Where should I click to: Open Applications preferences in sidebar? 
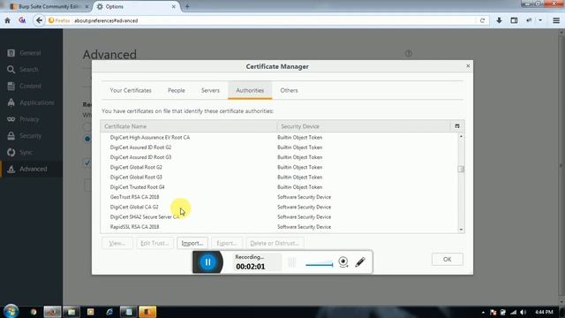pos(32,102)
